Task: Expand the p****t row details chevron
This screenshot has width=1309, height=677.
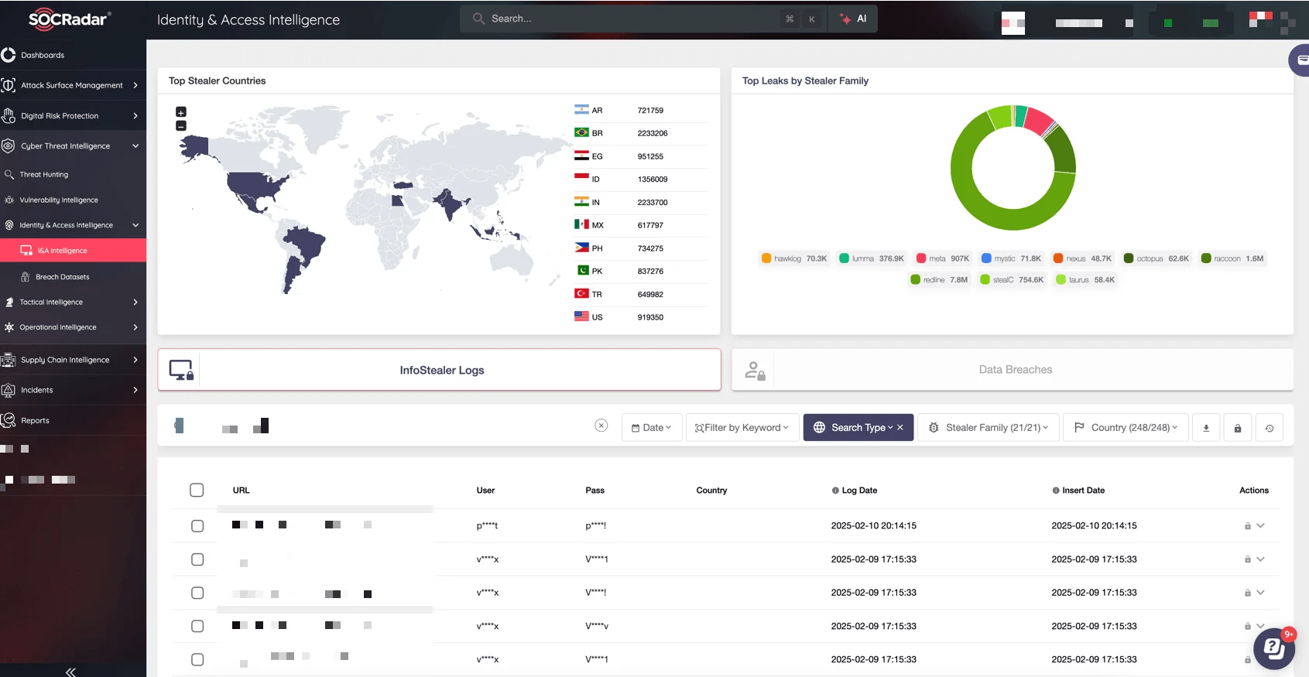Action: (x=1261, y=526)
